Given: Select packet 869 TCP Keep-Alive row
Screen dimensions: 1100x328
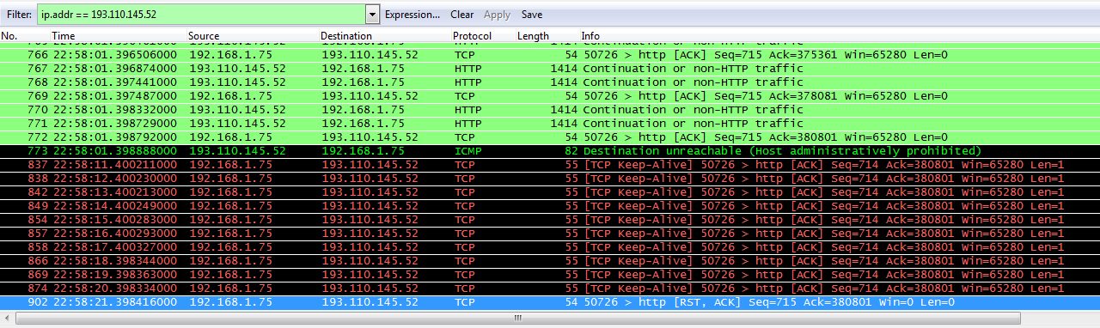Looking at the screenshot, I should click(550, 275).
